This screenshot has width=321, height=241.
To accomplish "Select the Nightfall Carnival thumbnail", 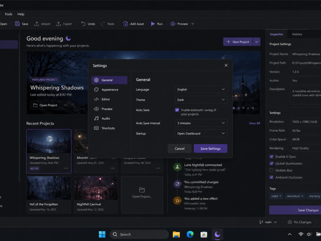I will (x=96, y=188).
